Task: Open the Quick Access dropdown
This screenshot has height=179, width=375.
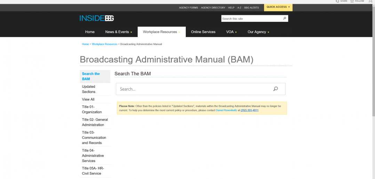Action: tap(278, 7)
